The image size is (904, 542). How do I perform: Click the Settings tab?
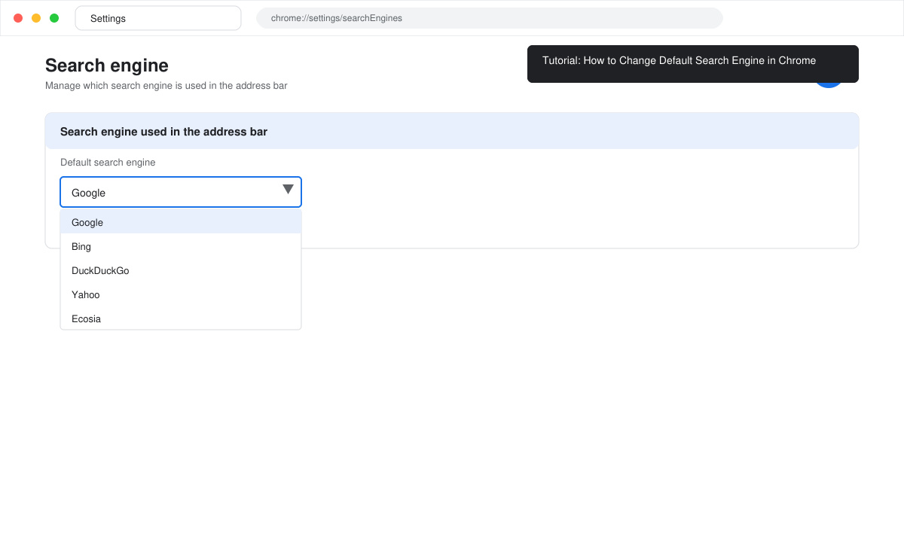click(x=158, y=18)
